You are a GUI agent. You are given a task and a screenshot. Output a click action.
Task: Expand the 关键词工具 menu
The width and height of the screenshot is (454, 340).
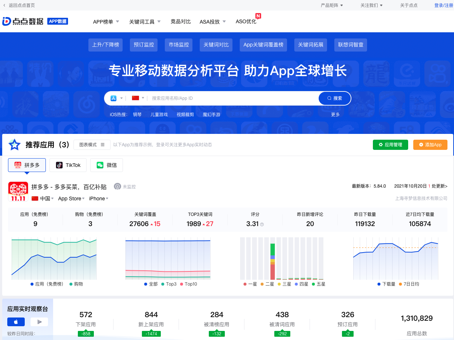(x=145, y=21)
